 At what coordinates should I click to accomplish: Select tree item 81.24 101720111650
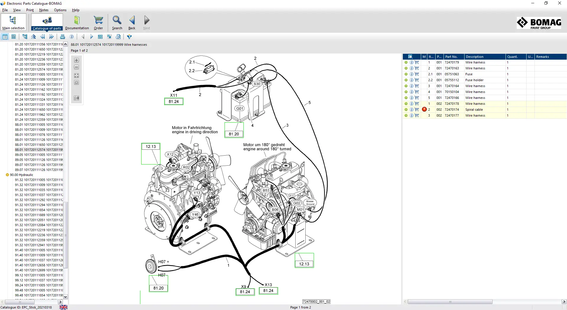pyautogui.click(x=39, y=110)
